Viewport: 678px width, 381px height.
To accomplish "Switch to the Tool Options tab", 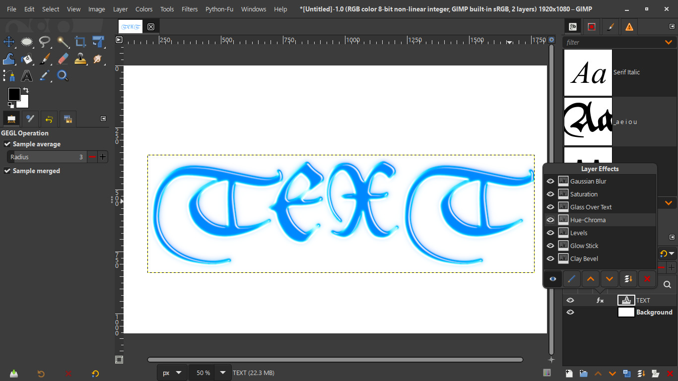I will [11, 119].
